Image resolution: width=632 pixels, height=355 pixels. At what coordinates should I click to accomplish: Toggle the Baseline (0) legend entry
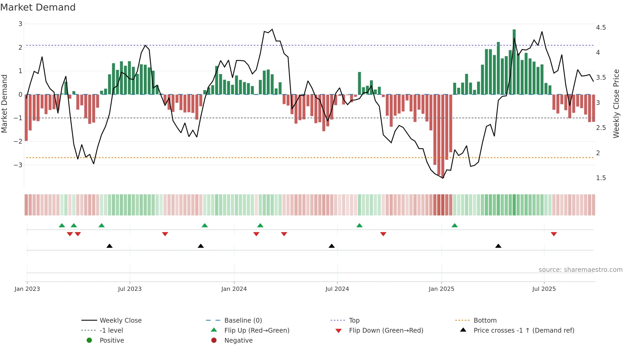[234, 320]
